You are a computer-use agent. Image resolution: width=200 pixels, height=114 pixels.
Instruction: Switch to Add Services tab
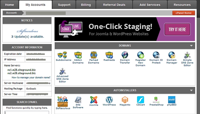pos(150,5)
